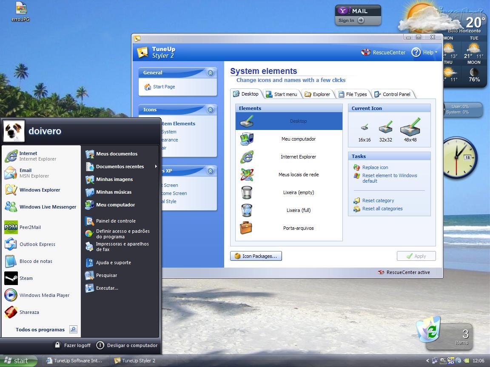Viewport: 490px width, 367px height.
Task: Select Lixeira (empty) element
Action: click(x=289, y=192)
